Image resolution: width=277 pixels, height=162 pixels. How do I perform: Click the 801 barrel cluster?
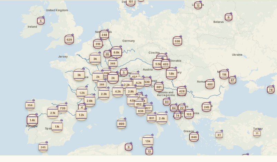coord(151,118)
